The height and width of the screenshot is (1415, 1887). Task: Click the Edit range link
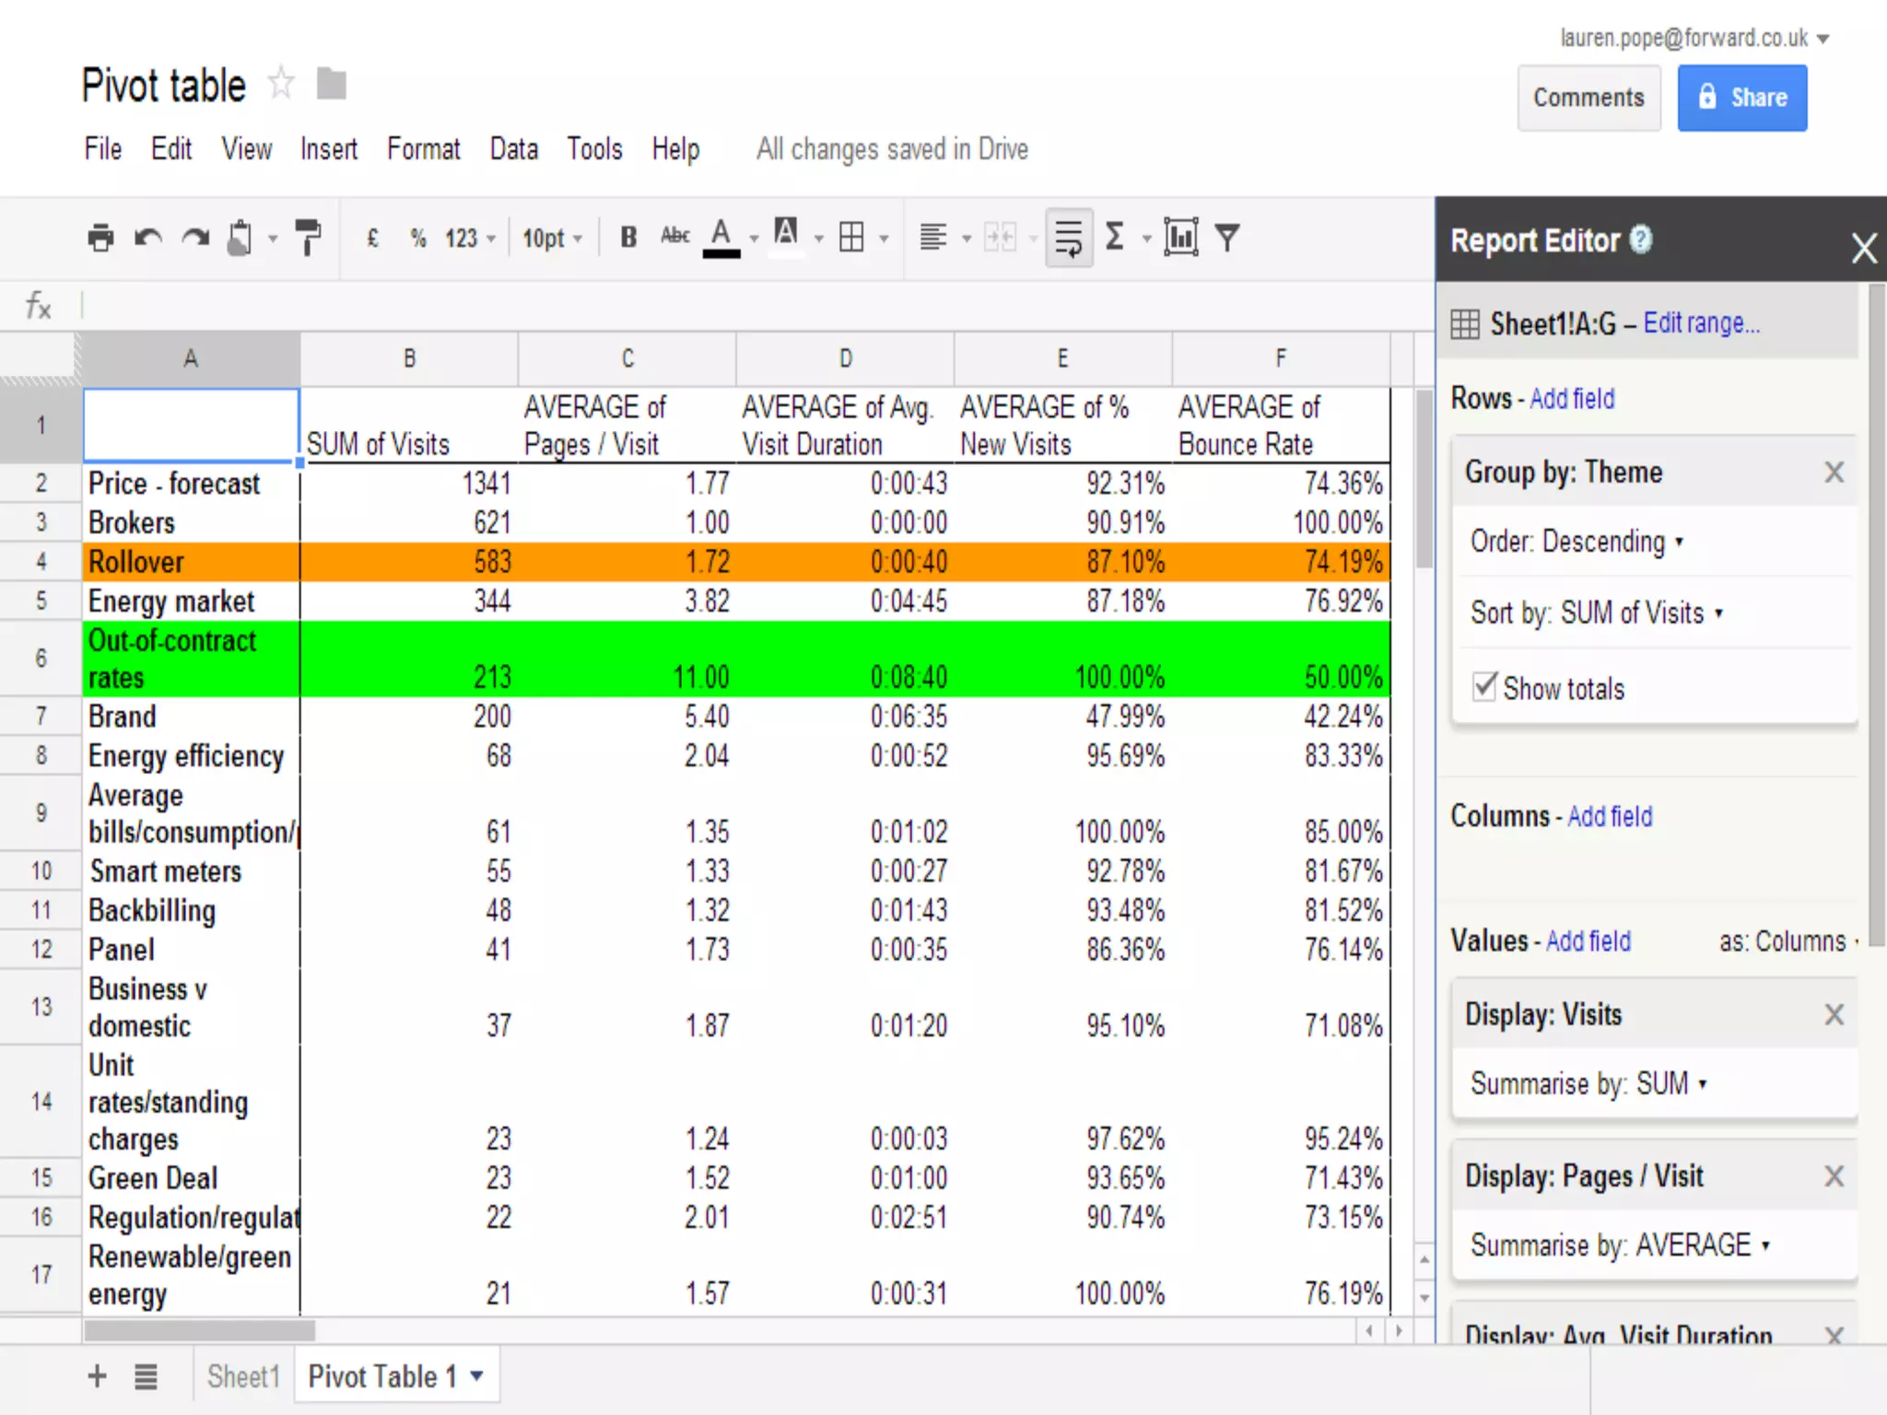click(x=1701, y=323)
